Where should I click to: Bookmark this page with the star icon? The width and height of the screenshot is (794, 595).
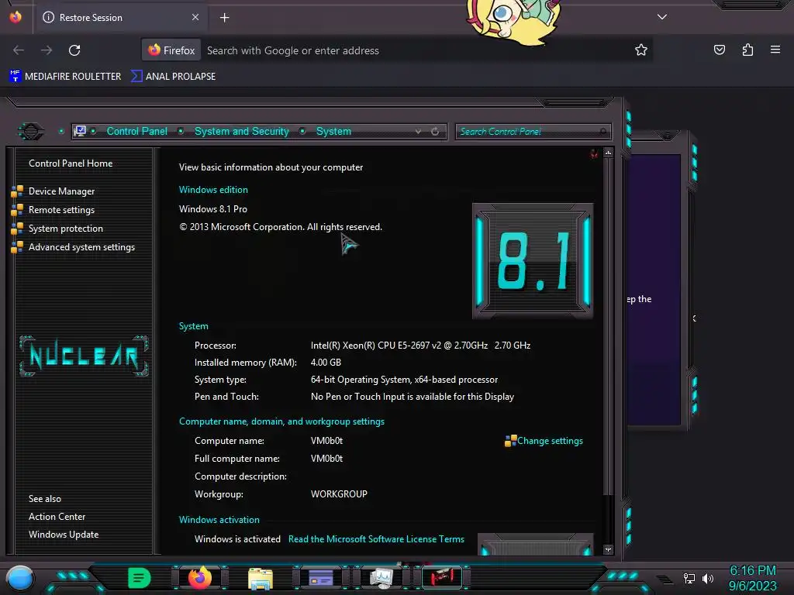[641, 50]
